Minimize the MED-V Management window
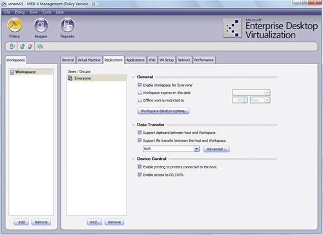Screen dimensions: 323x235 click(x=297, y=3)
